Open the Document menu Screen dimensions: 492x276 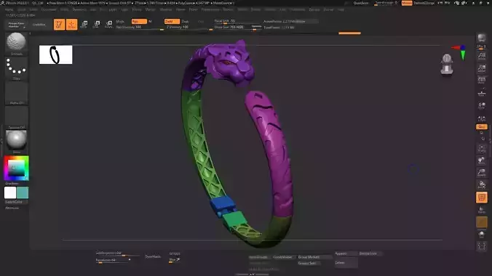49,9
